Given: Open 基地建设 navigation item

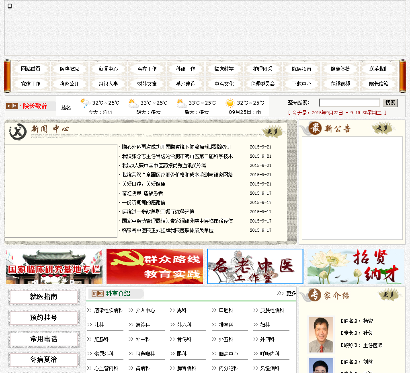Looking at the screenshot, I should click(185, 84).
